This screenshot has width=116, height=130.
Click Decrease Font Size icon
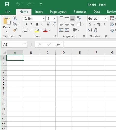point(54,24)
